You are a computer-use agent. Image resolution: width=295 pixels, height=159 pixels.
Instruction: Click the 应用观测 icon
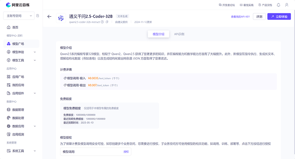(9, 134)
